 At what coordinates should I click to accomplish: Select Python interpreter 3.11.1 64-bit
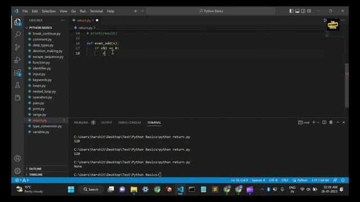tap(320, 180)
